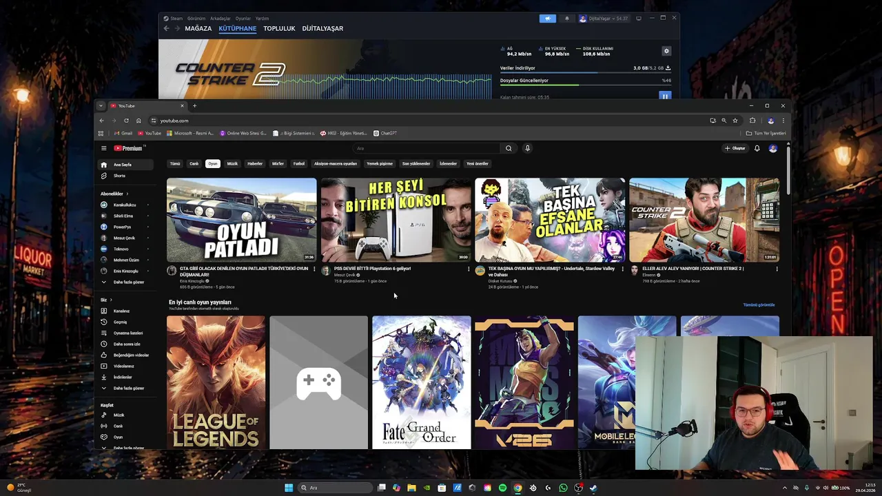
Task: Go back in Steam navigation
Action: coord(166,28)
